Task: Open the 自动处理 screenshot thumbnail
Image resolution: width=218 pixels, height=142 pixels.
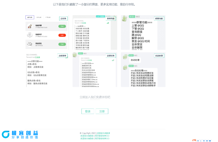Action: click(143, 70)
